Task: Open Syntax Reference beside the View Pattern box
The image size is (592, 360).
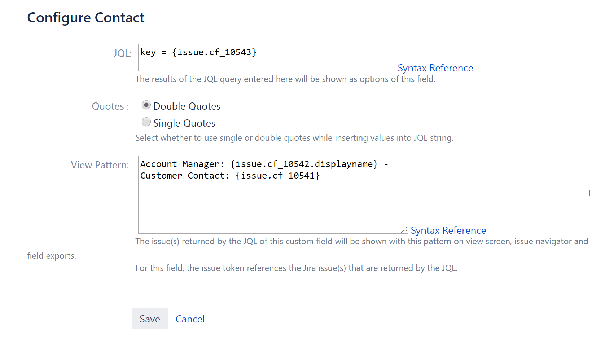Action: (x=448, y=230)
